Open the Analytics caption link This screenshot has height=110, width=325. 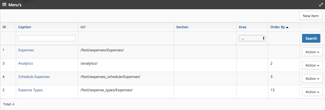[x=25, y=63]
